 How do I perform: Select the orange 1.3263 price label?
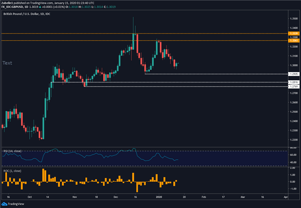point(294,40)
